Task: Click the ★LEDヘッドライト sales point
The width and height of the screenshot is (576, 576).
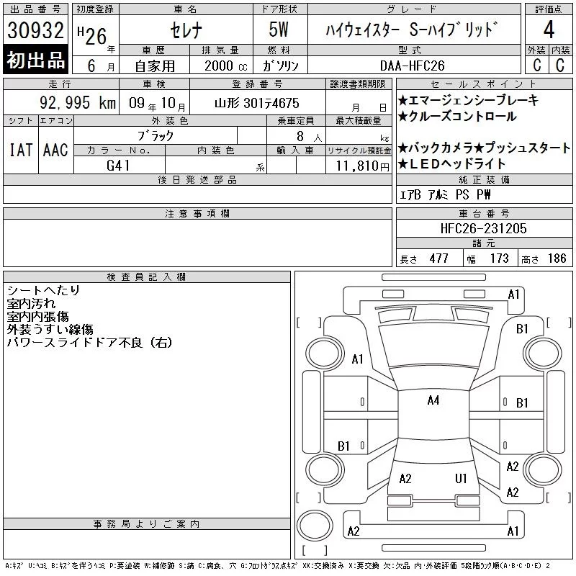Action: (x=452, y=164)
